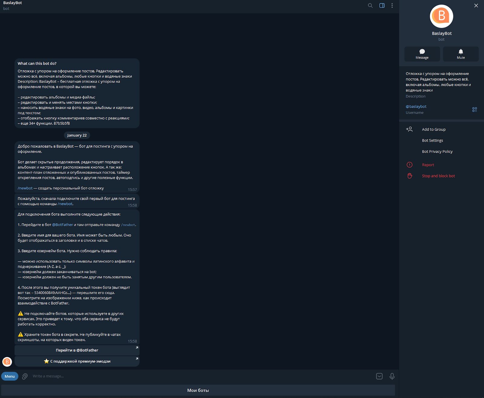Image resolution: width=484 pixels, height=398 pixels.
Task: Click the 'What can this bot do?' heading
Action: coord(37,63)
